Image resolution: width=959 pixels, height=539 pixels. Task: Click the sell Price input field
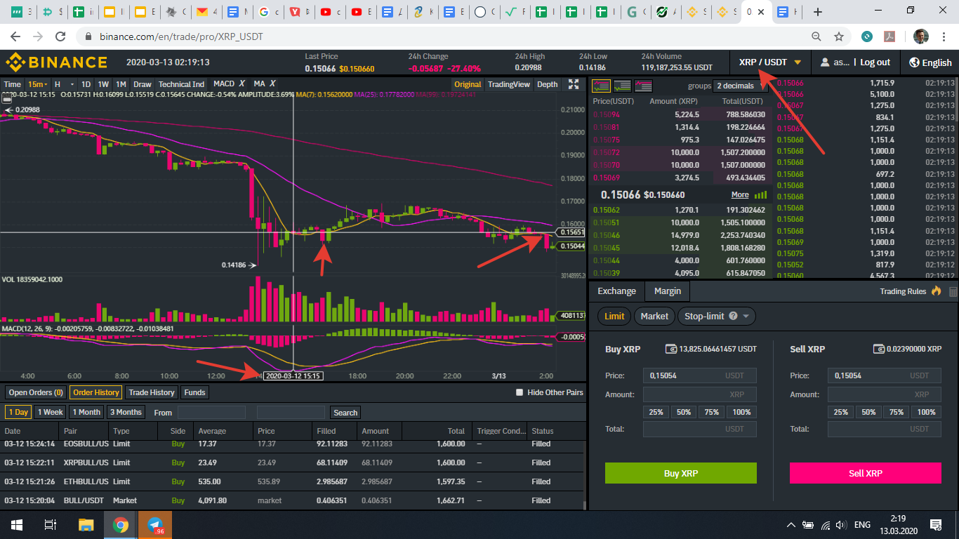coord(885,375)
